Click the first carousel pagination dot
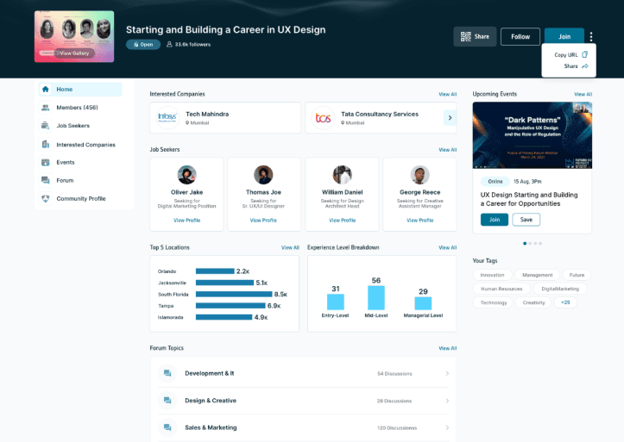 pyautogui.click(x=525, y=244)
